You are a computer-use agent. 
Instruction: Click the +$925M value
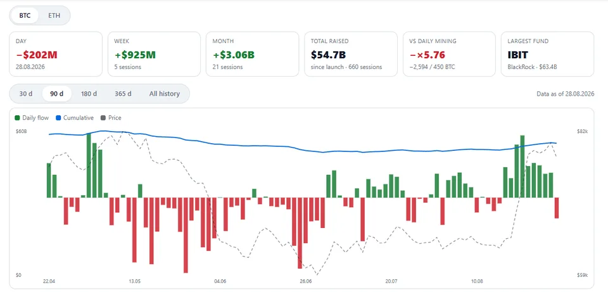[135, 55]
